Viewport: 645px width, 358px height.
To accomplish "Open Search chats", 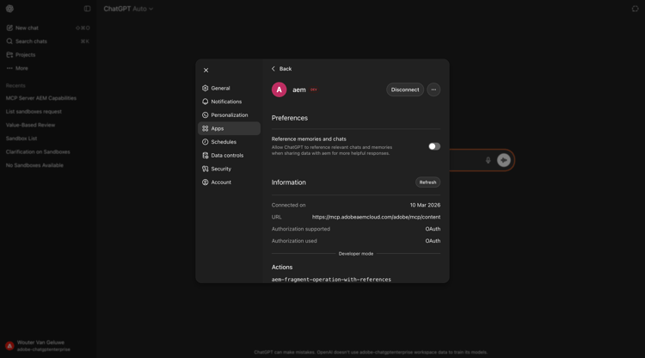I will pos(48,41).
